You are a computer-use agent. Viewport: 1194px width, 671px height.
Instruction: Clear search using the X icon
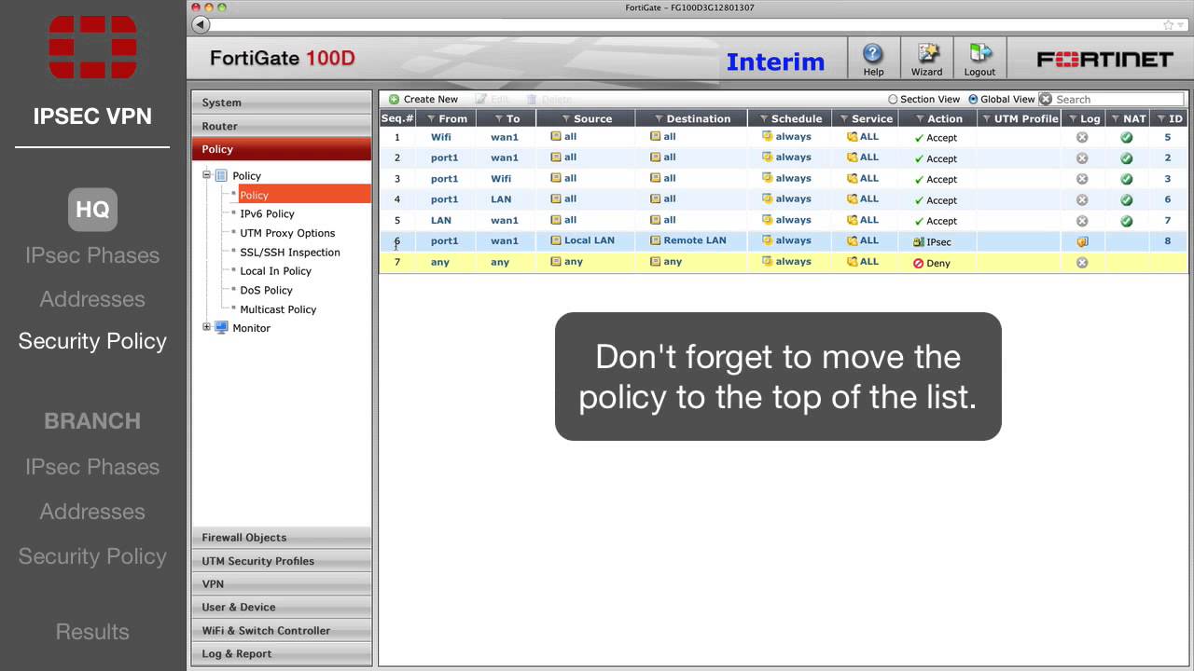click(x=1046, y=99)
